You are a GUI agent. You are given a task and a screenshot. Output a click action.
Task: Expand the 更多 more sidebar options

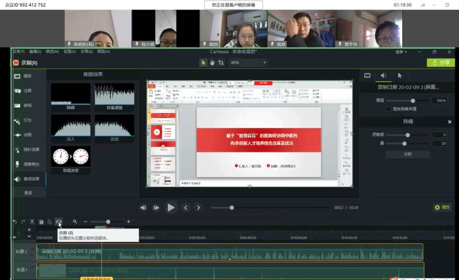[x=29, y=193]
